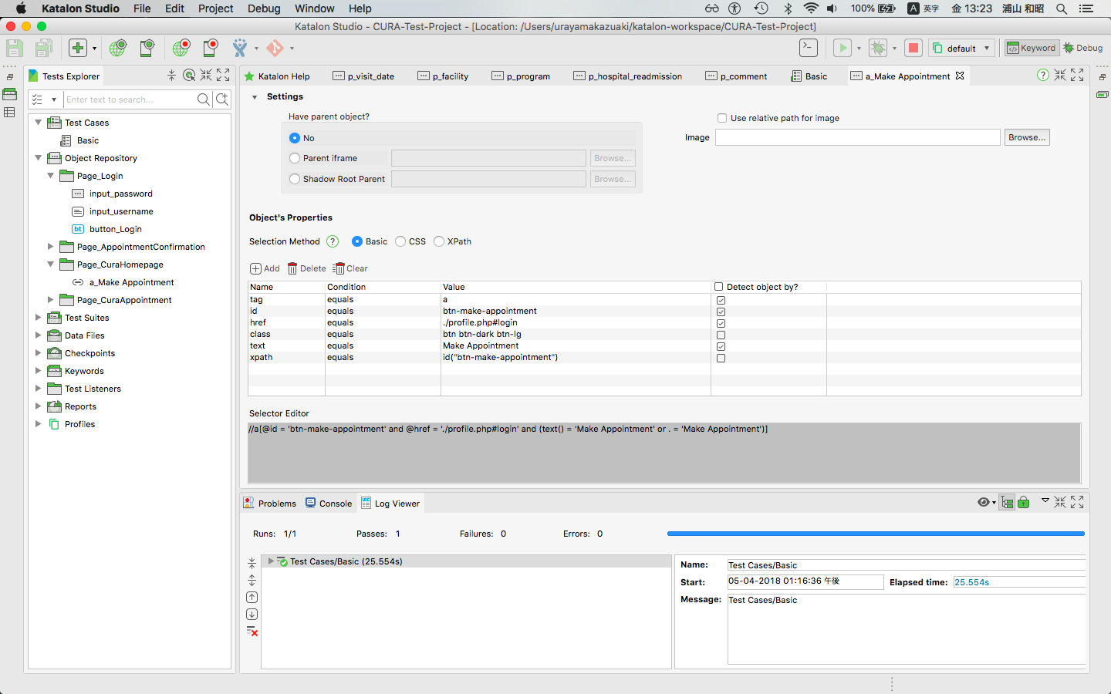Click the green plus New item icon
Screen dimensions: 1111x694
pyautogui.click(x=78, y=48)
